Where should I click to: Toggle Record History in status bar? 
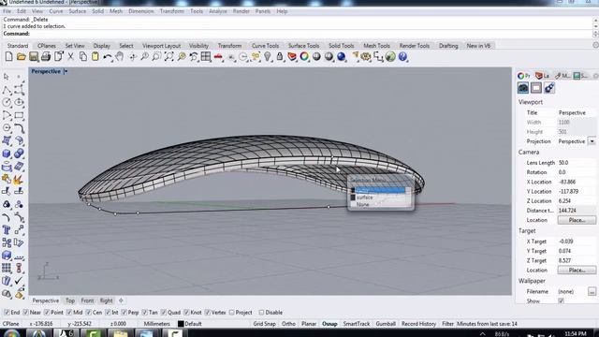point(418,324)
